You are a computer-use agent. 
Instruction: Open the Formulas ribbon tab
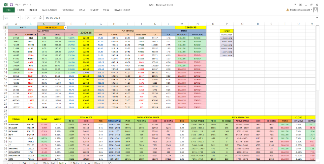(68, 10)
